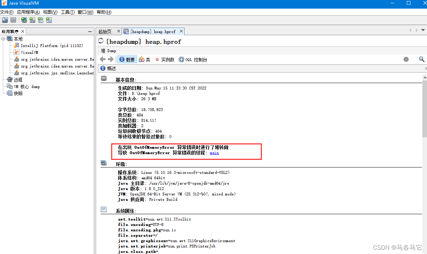Click the Add Application Snapshot toolbar icon
This screenshot has width=427, height=254.
tap(49, 20)
